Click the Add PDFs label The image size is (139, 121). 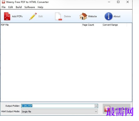(17, 16)
